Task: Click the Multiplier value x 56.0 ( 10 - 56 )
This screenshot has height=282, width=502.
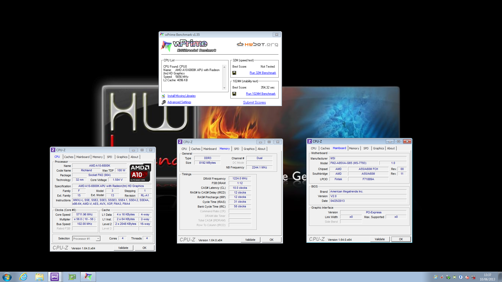Action: click(84, 219)
